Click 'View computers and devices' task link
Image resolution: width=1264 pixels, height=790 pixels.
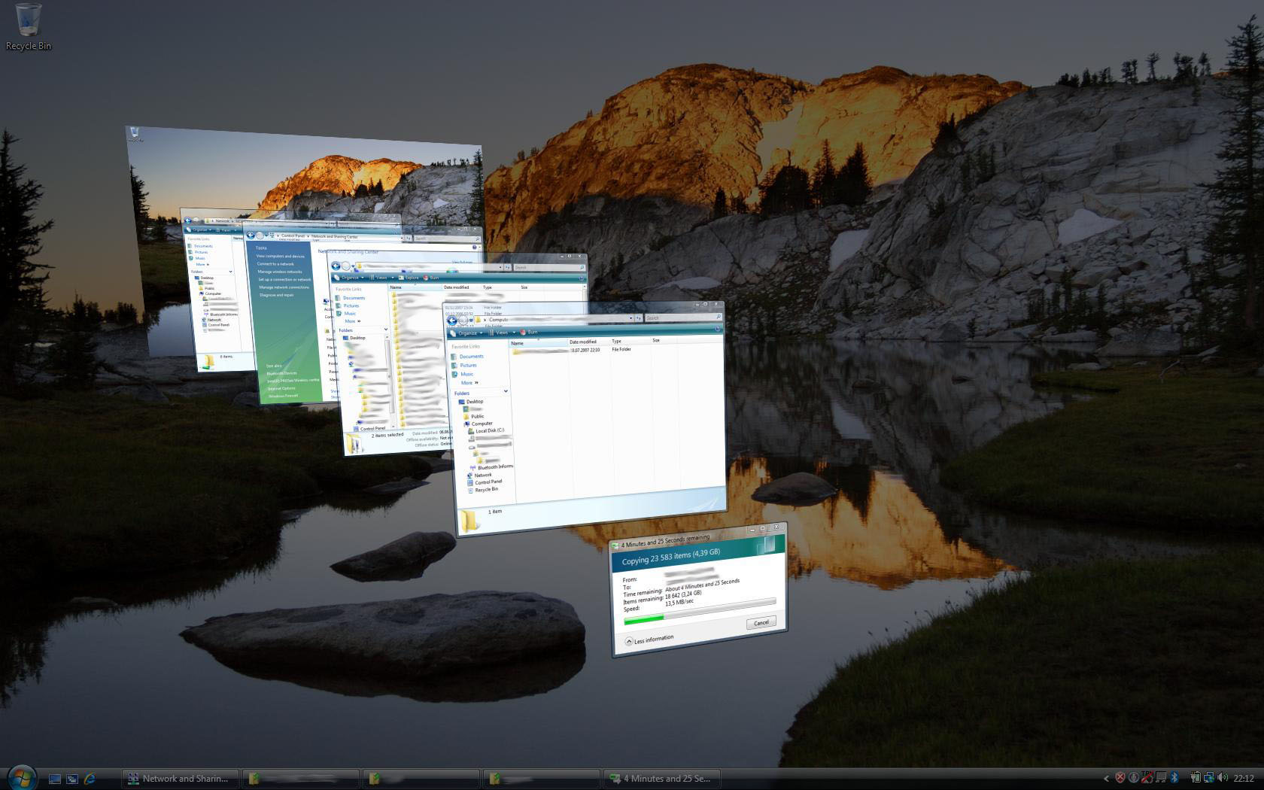click(280, 256)
